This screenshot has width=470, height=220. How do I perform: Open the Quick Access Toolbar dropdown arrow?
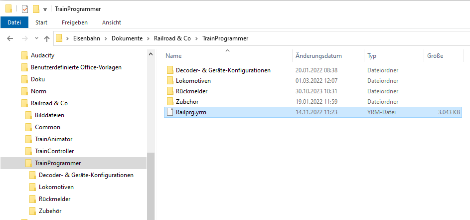pyautogui.click(x=45, y=9)
